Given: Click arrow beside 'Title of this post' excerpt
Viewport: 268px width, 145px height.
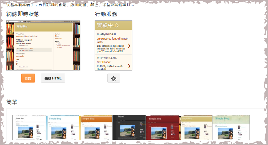Looking at the screenshot, I should click(x=129, y=46).
